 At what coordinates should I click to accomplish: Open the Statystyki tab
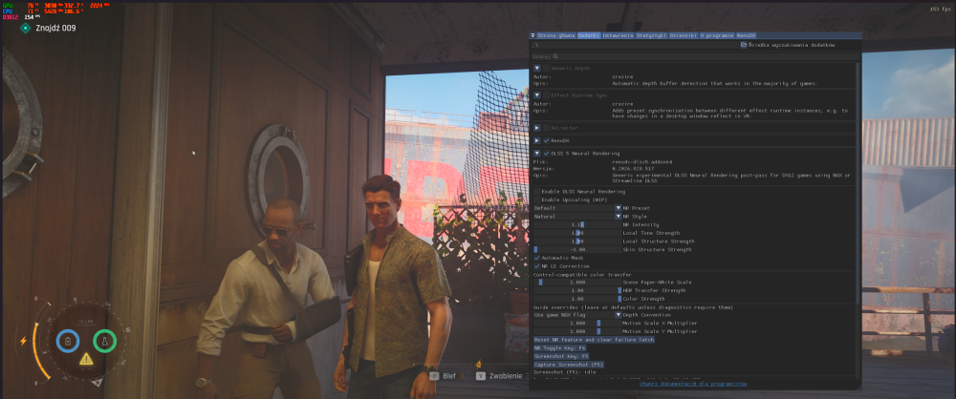(x=652, y=36)
